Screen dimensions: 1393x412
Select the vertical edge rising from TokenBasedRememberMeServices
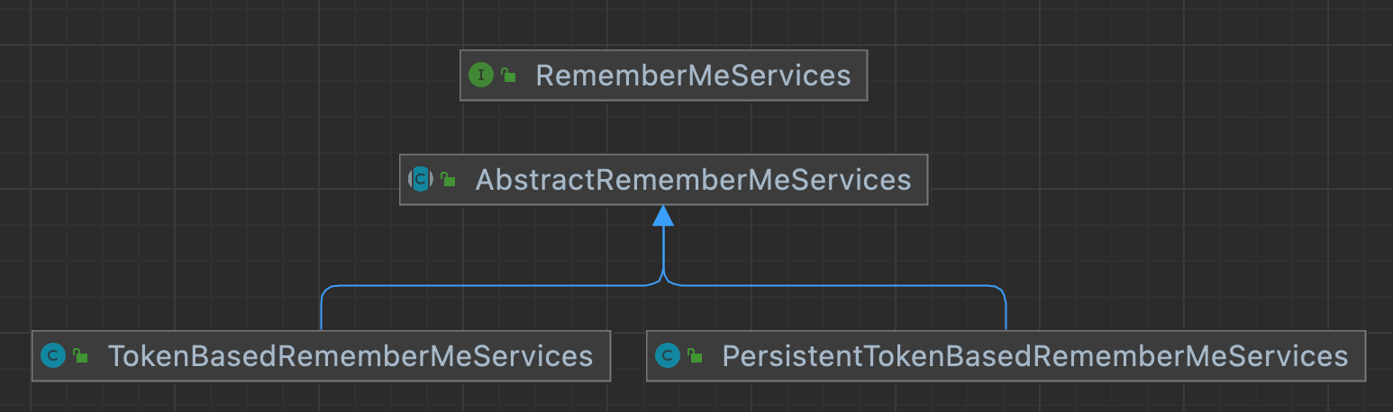321,310
